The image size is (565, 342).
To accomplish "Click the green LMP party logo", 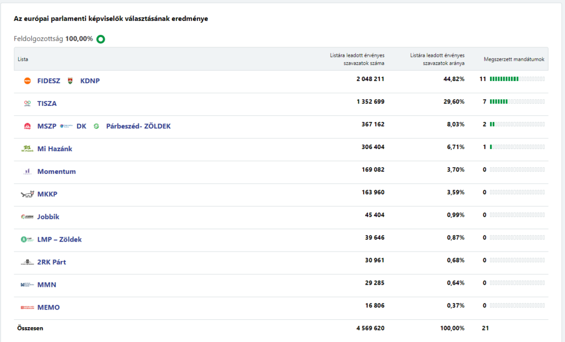I will click(28, 239).
